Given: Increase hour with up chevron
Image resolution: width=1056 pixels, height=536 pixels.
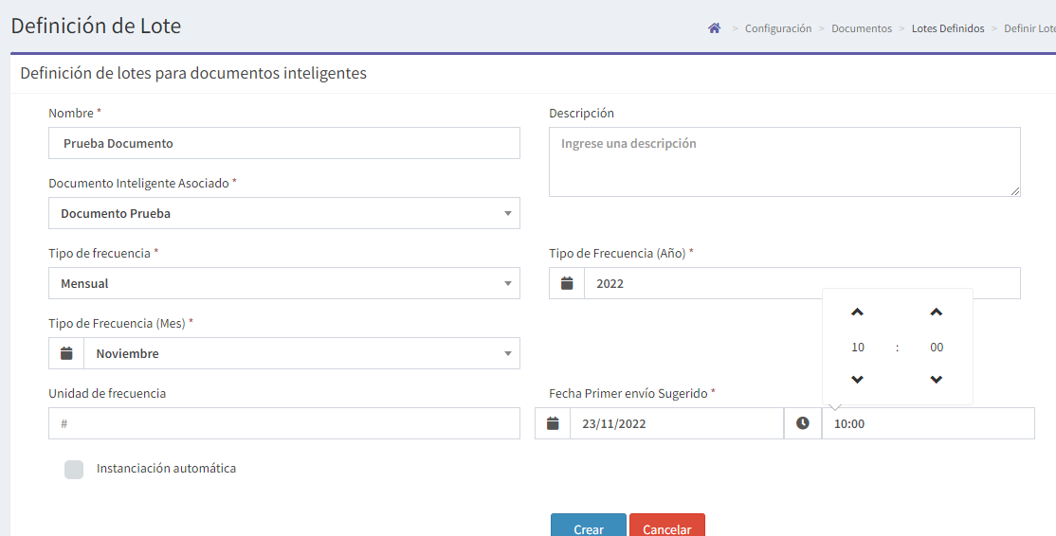Looking at the screenshot, I should pos(857,313).
